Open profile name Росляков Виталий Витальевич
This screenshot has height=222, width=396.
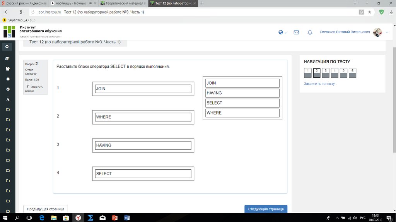(345, 32)
